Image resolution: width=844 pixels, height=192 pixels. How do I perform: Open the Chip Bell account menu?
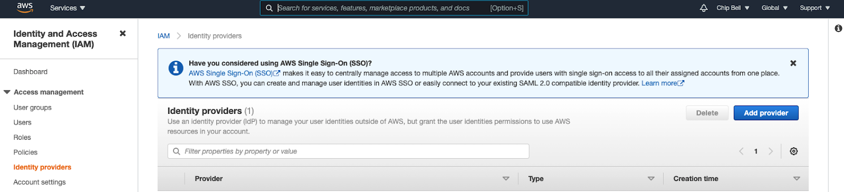point(733,8)
